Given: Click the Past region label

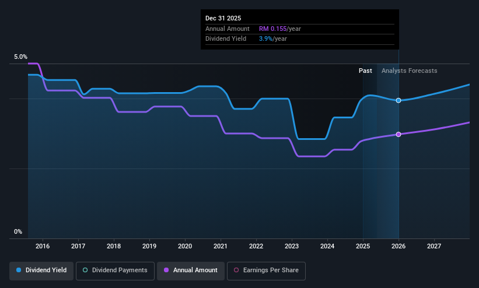Looking at the screenshot, I should pos(365,71).
